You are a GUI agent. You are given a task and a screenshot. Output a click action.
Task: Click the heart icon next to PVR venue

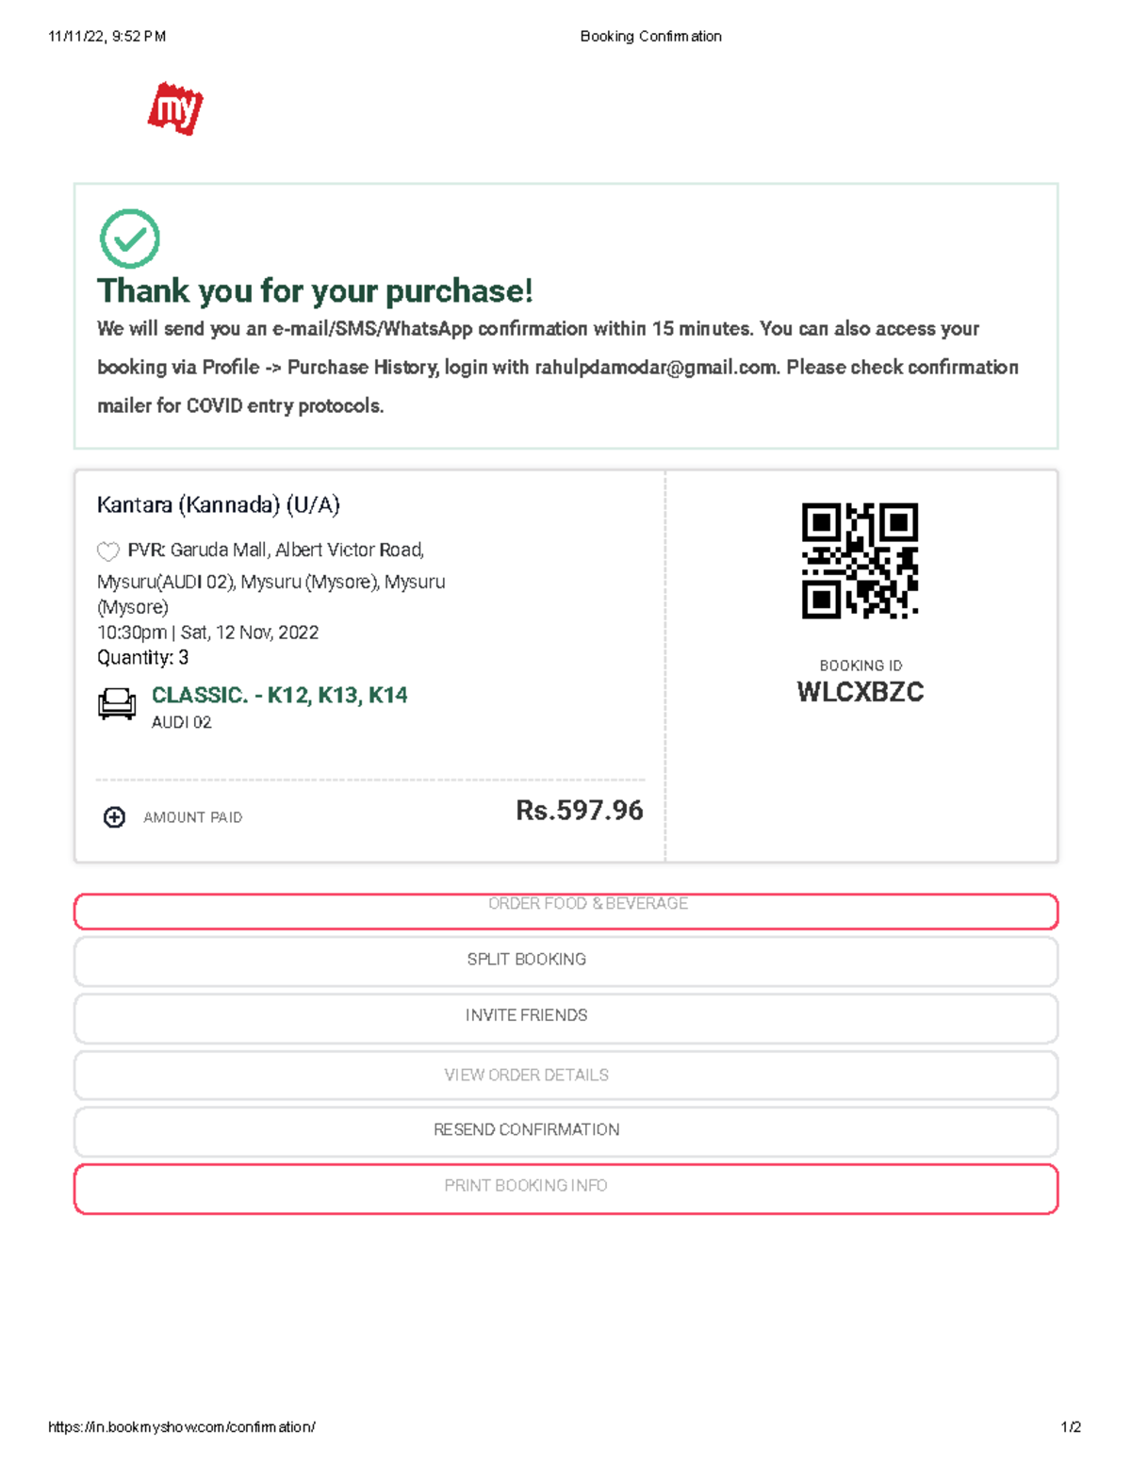(x=109, y=550)
